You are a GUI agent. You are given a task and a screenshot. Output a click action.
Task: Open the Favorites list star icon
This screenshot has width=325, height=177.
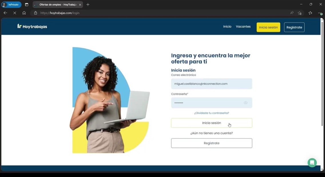[310, 13]
